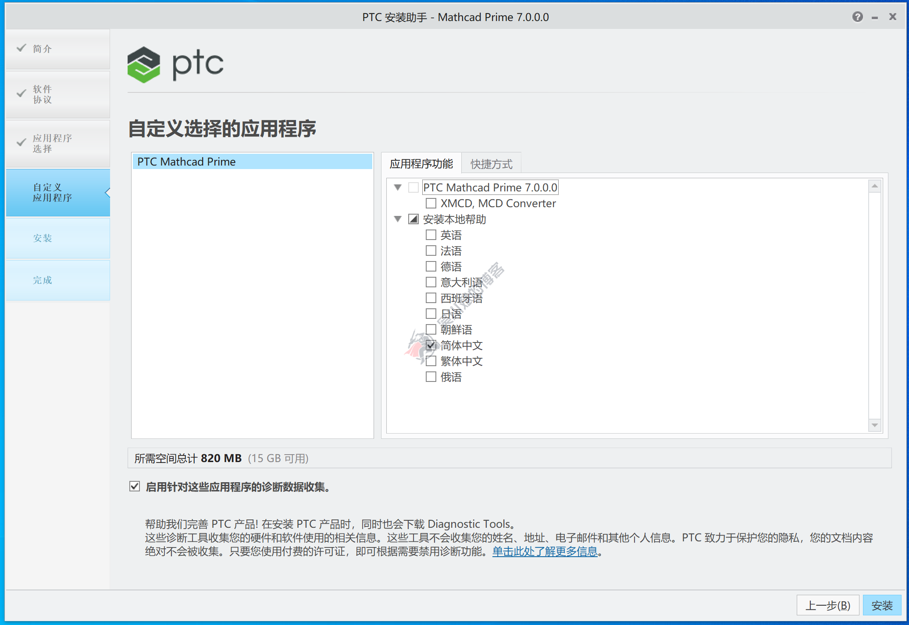Enable XMCD, MCD Converter option

(x=431, y=203)
